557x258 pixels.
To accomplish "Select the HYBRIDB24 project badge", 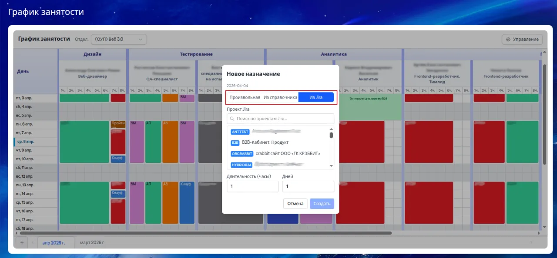I will [x=242, y=165].
